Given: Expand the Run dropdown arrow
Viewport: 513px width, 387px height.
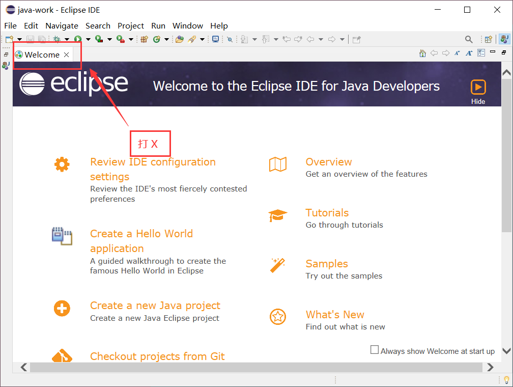Looking at the screenshot, I should (x=88, y=40).
